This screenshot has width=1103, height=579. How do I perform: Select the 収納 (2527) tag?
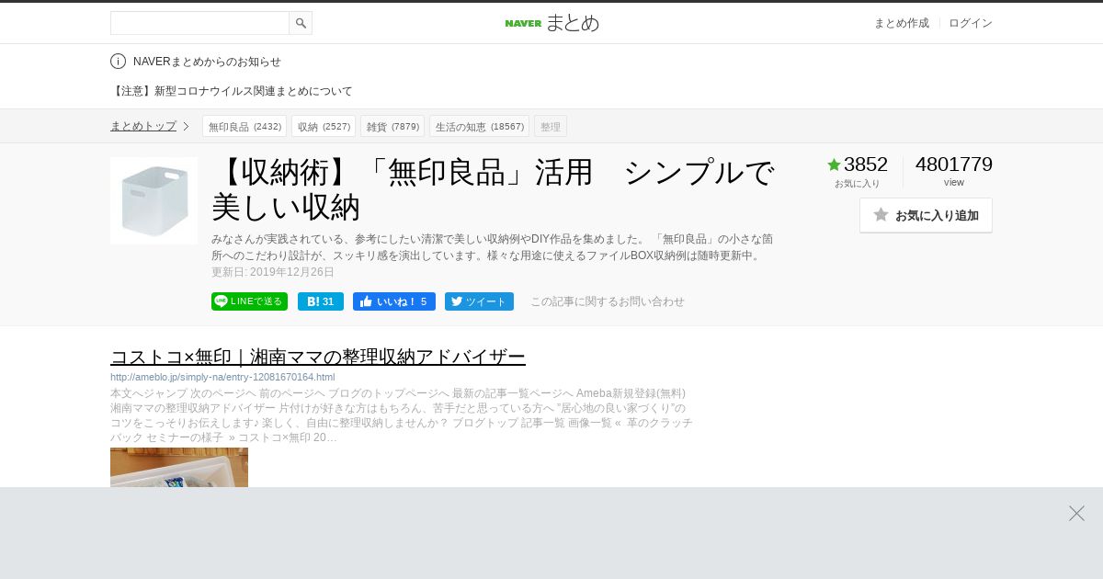[x=324, y=126]
